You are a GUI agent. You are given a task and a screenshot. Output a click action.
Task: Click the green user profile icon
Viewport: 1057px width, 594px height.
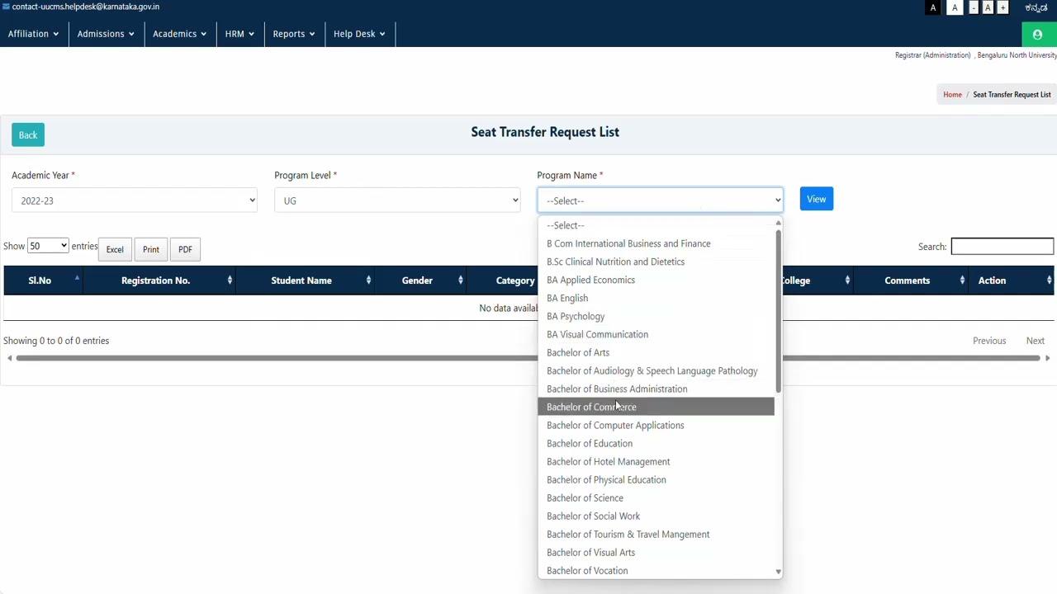pyautogui.click(x=1038, y=35)
